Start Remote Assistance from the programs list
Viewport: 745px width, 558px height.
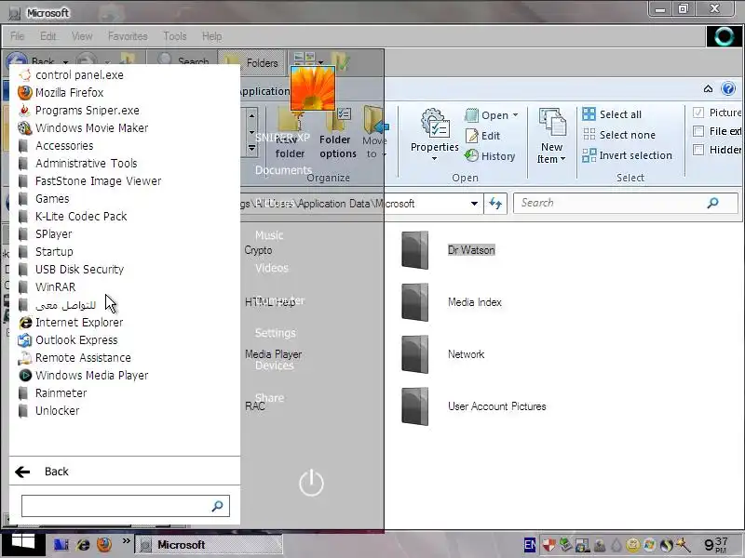[74, 357]
